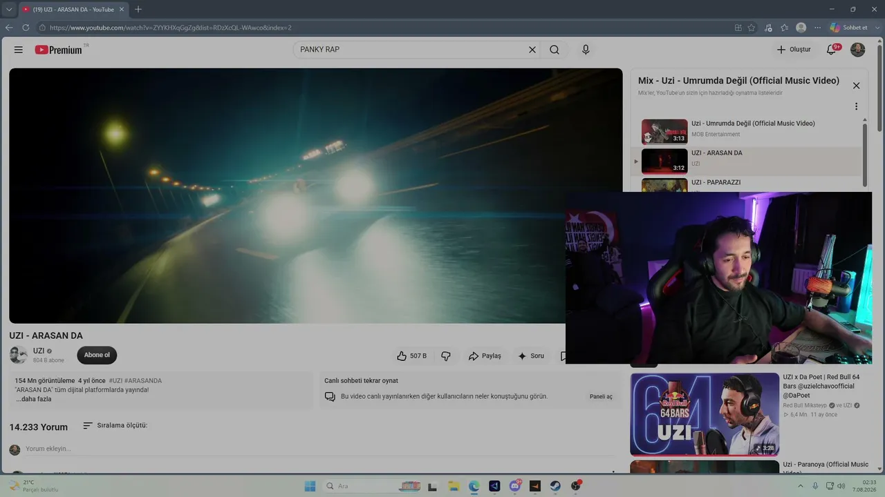Expand description with ...daha fazla

pos(34,399)
